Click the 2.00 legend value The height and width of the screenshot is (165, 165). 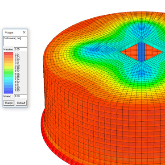[x=17, y=66]
